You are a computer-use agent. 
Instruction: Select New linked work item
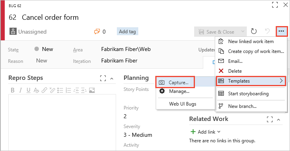coord(251,42)
